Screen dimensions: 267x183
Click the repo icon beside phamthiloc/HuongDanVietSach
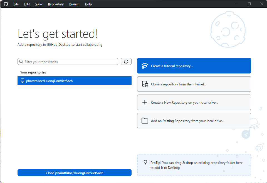coord(23,81)
